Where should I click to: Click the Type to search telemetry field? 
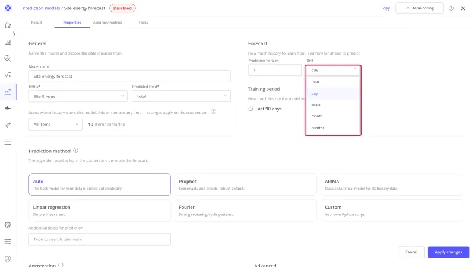100,239
